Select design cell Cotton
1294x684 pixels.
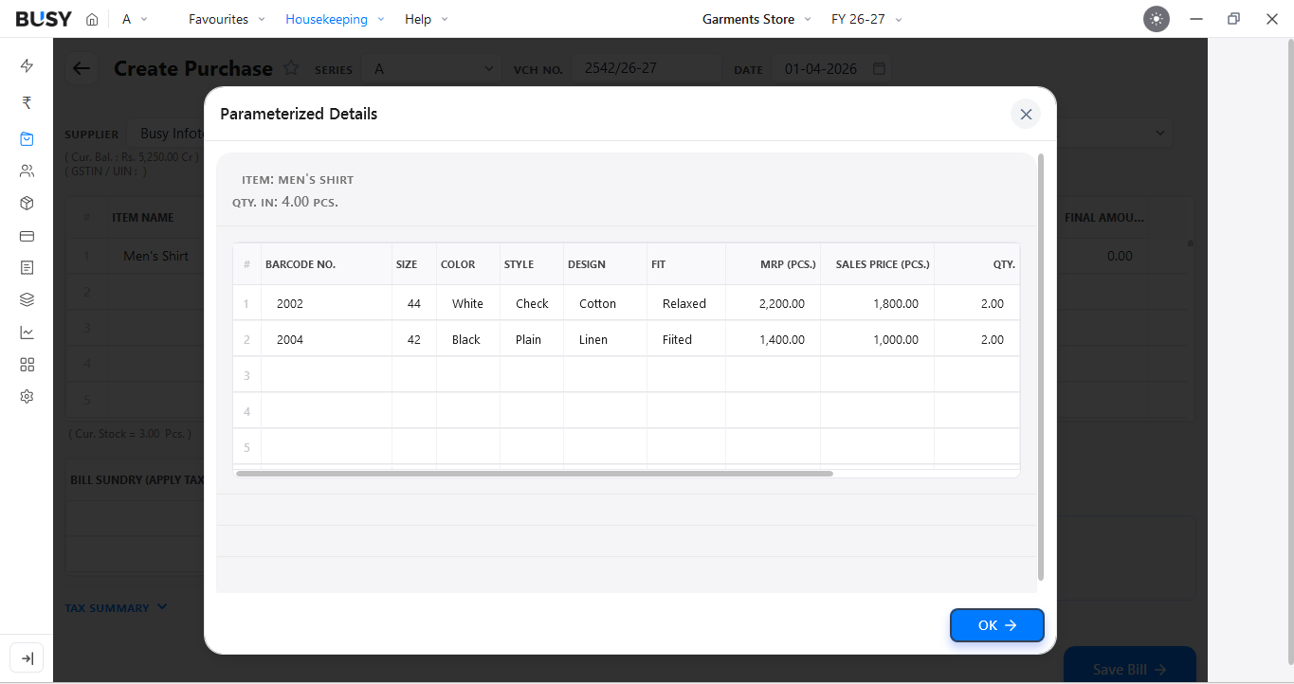(x=605, y=304)
